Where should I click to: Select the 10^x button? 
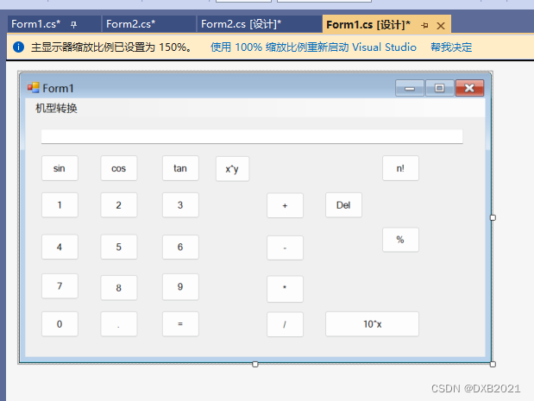[x=372, y=324]
